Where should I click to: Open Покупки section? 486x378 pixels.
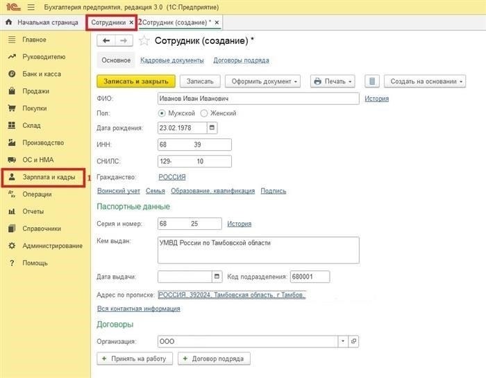46,108
